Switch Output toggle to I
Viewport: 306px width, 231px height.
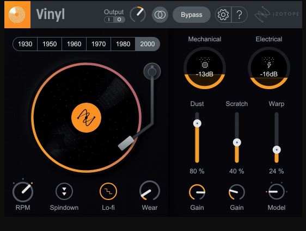pyautogui.click(x=109, y=20)
